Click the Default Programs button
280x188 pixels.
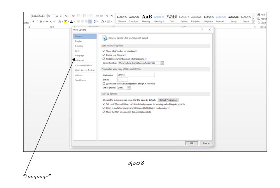point(168,100)
